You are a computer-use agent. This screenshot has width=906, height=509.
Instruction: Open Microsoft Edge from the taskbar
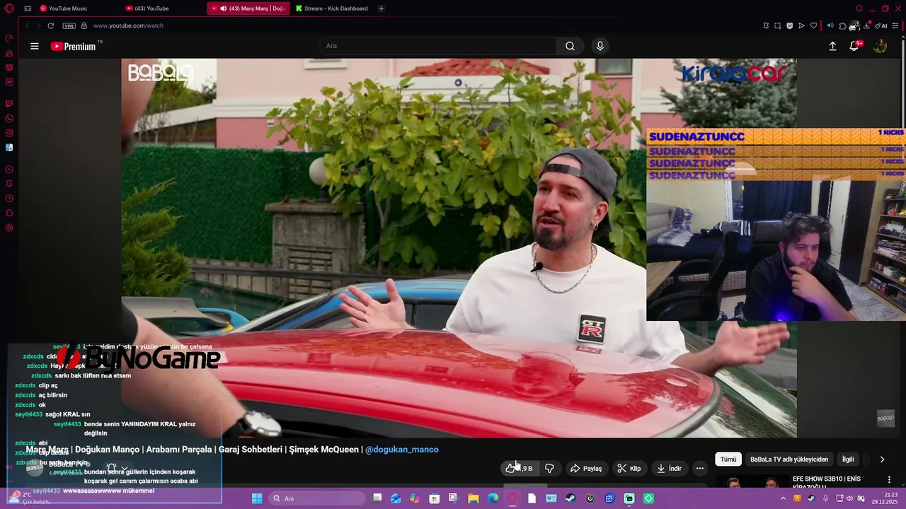click(493, 498)
